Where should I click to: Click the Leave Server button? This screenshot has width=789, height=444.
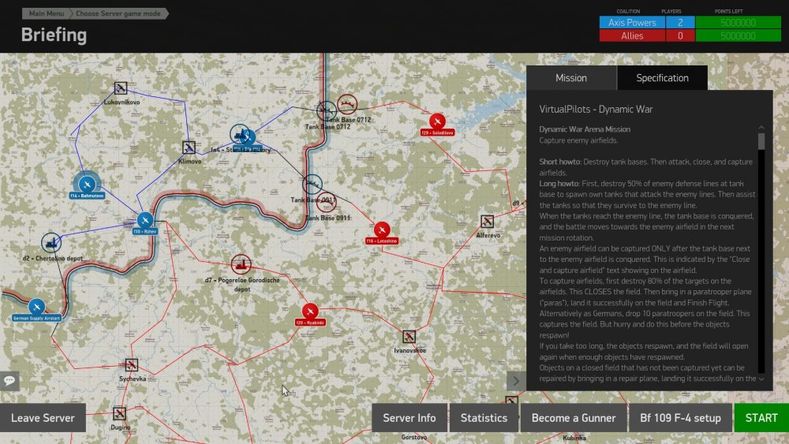coord(43,418)
